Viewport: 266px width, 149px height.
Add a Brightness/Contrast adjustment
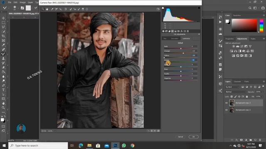234,46
